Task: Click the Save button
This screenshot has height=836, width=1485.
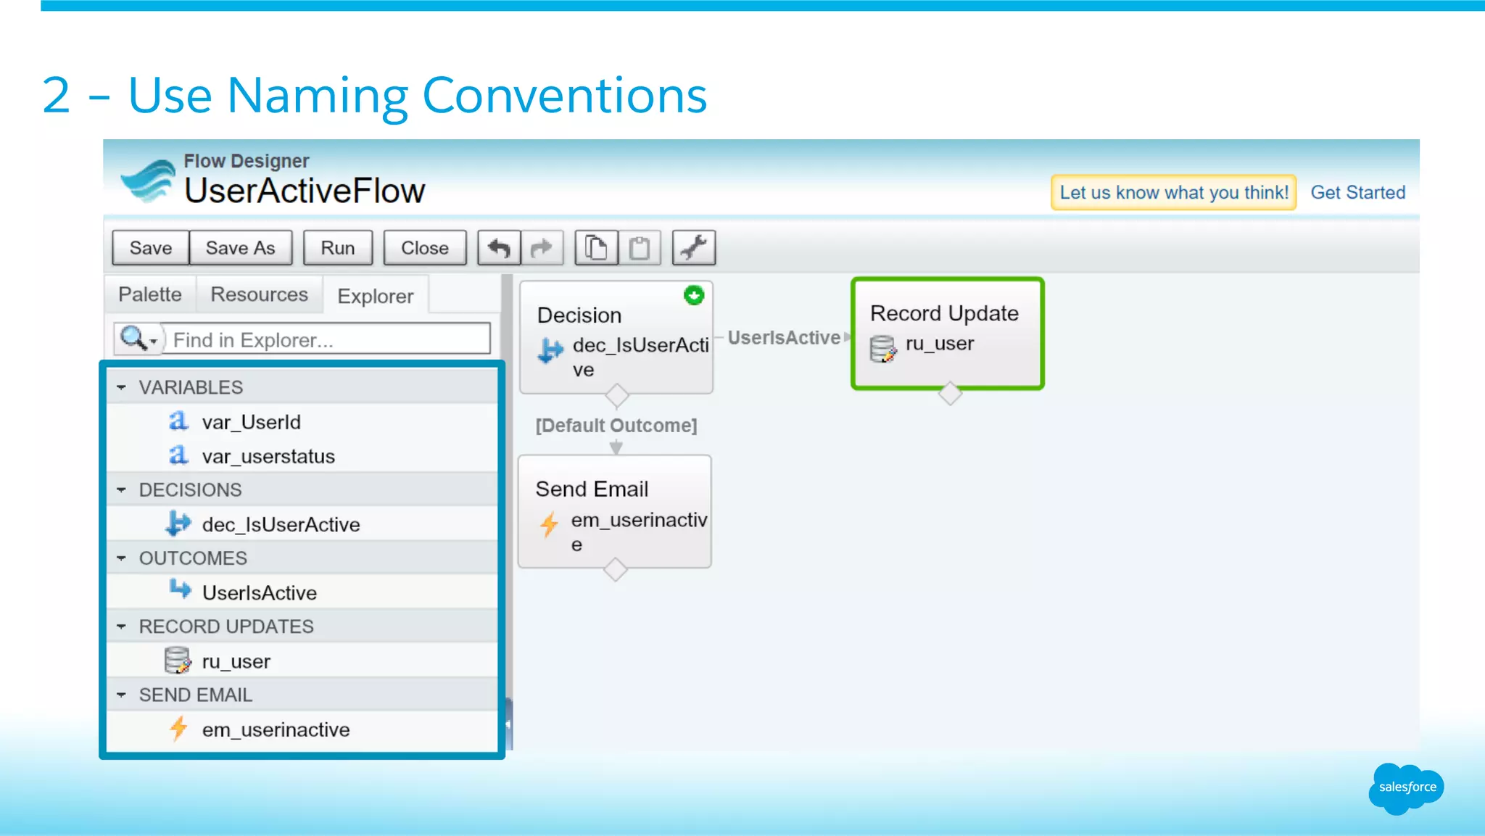Action: 151,248
